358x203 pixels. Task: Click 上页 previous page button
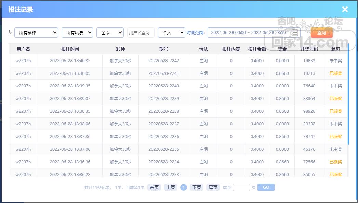(170, 187)
